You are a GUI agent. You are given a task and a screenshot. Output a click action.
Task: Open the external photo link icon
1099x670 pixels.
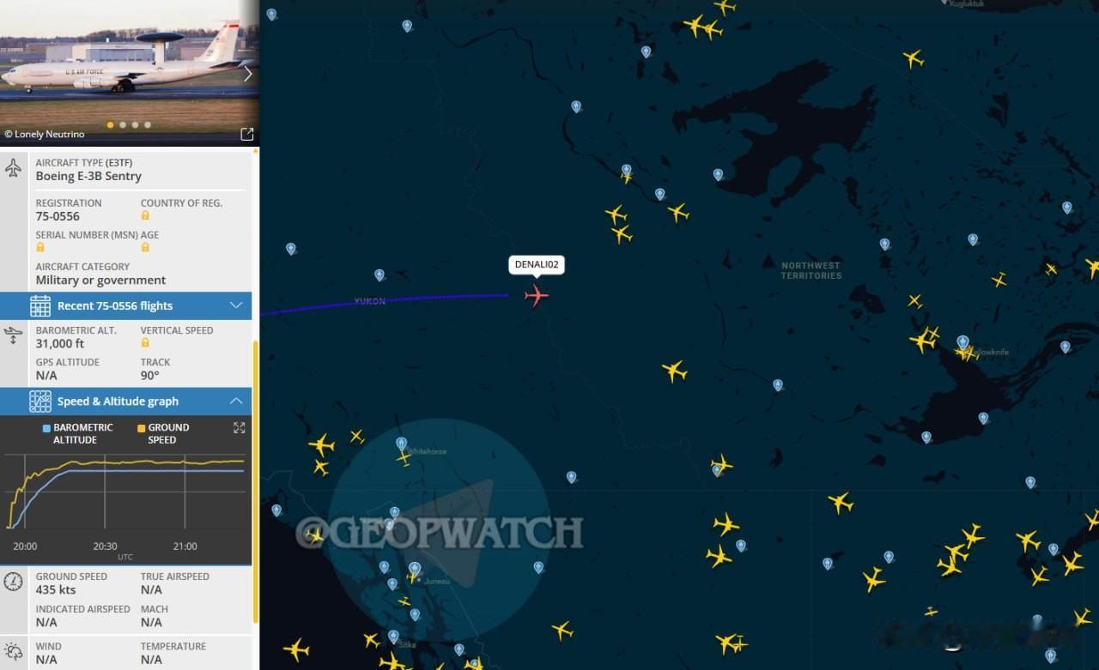(247, 134)
